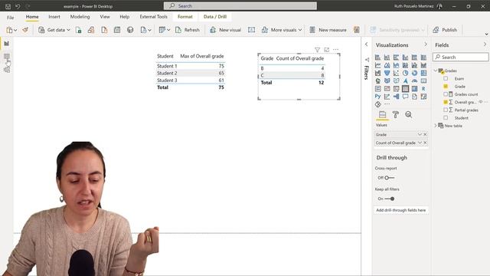Switch to the View ribbon tab
The image size is (490, 276).
(x=105, y=17)
